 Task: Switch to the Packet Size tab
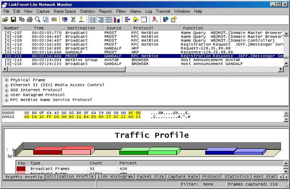pyautogui.click(x=150, y=176)
